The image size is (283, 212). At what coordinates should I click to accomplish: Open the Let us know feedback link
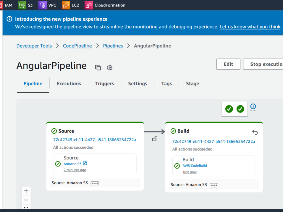250,27
